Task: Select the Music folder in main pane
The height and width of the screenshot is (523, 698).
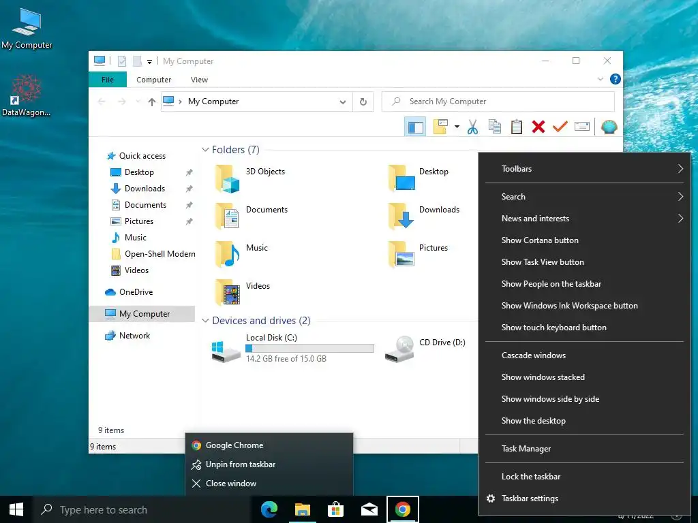Action: click(x=242, y=255)
